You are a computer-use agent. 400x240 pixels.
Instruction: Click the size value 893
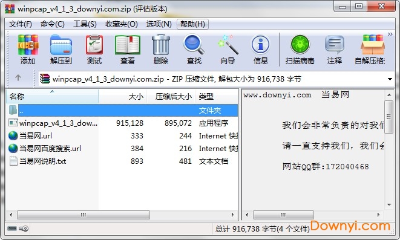[137, 161]
